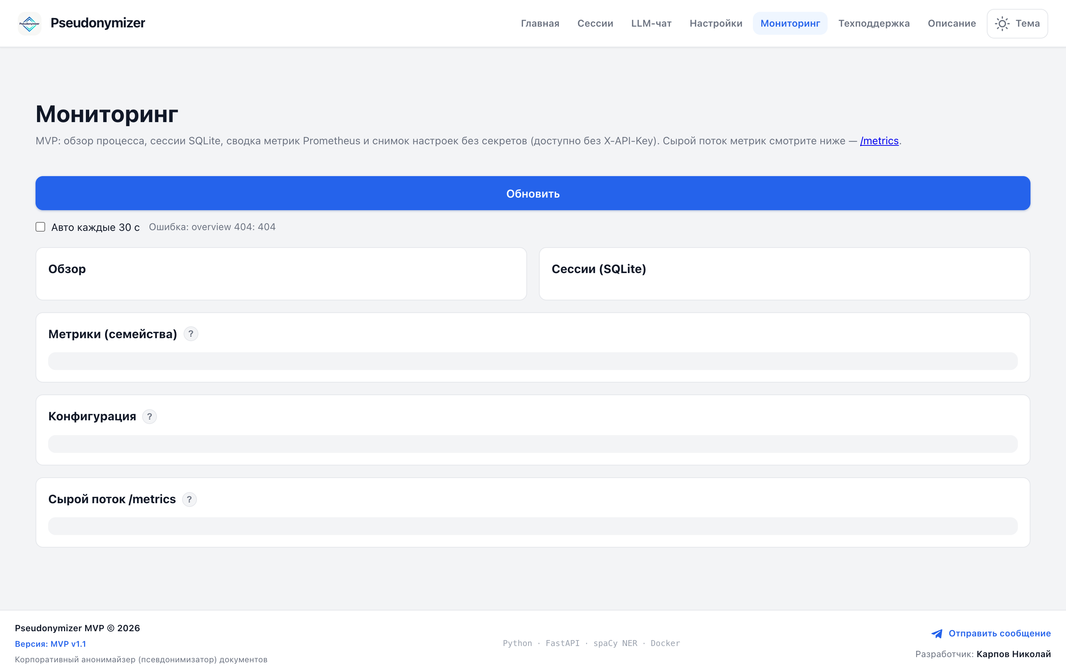Image resolution: width=1066 pixels, height=666 pixels.
Task: Click the Python · FastAPI tech stack text
Action: coord(591,643)
